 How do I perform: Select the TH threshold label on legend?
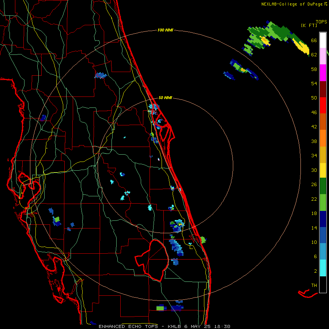click(x=314, y=285)
